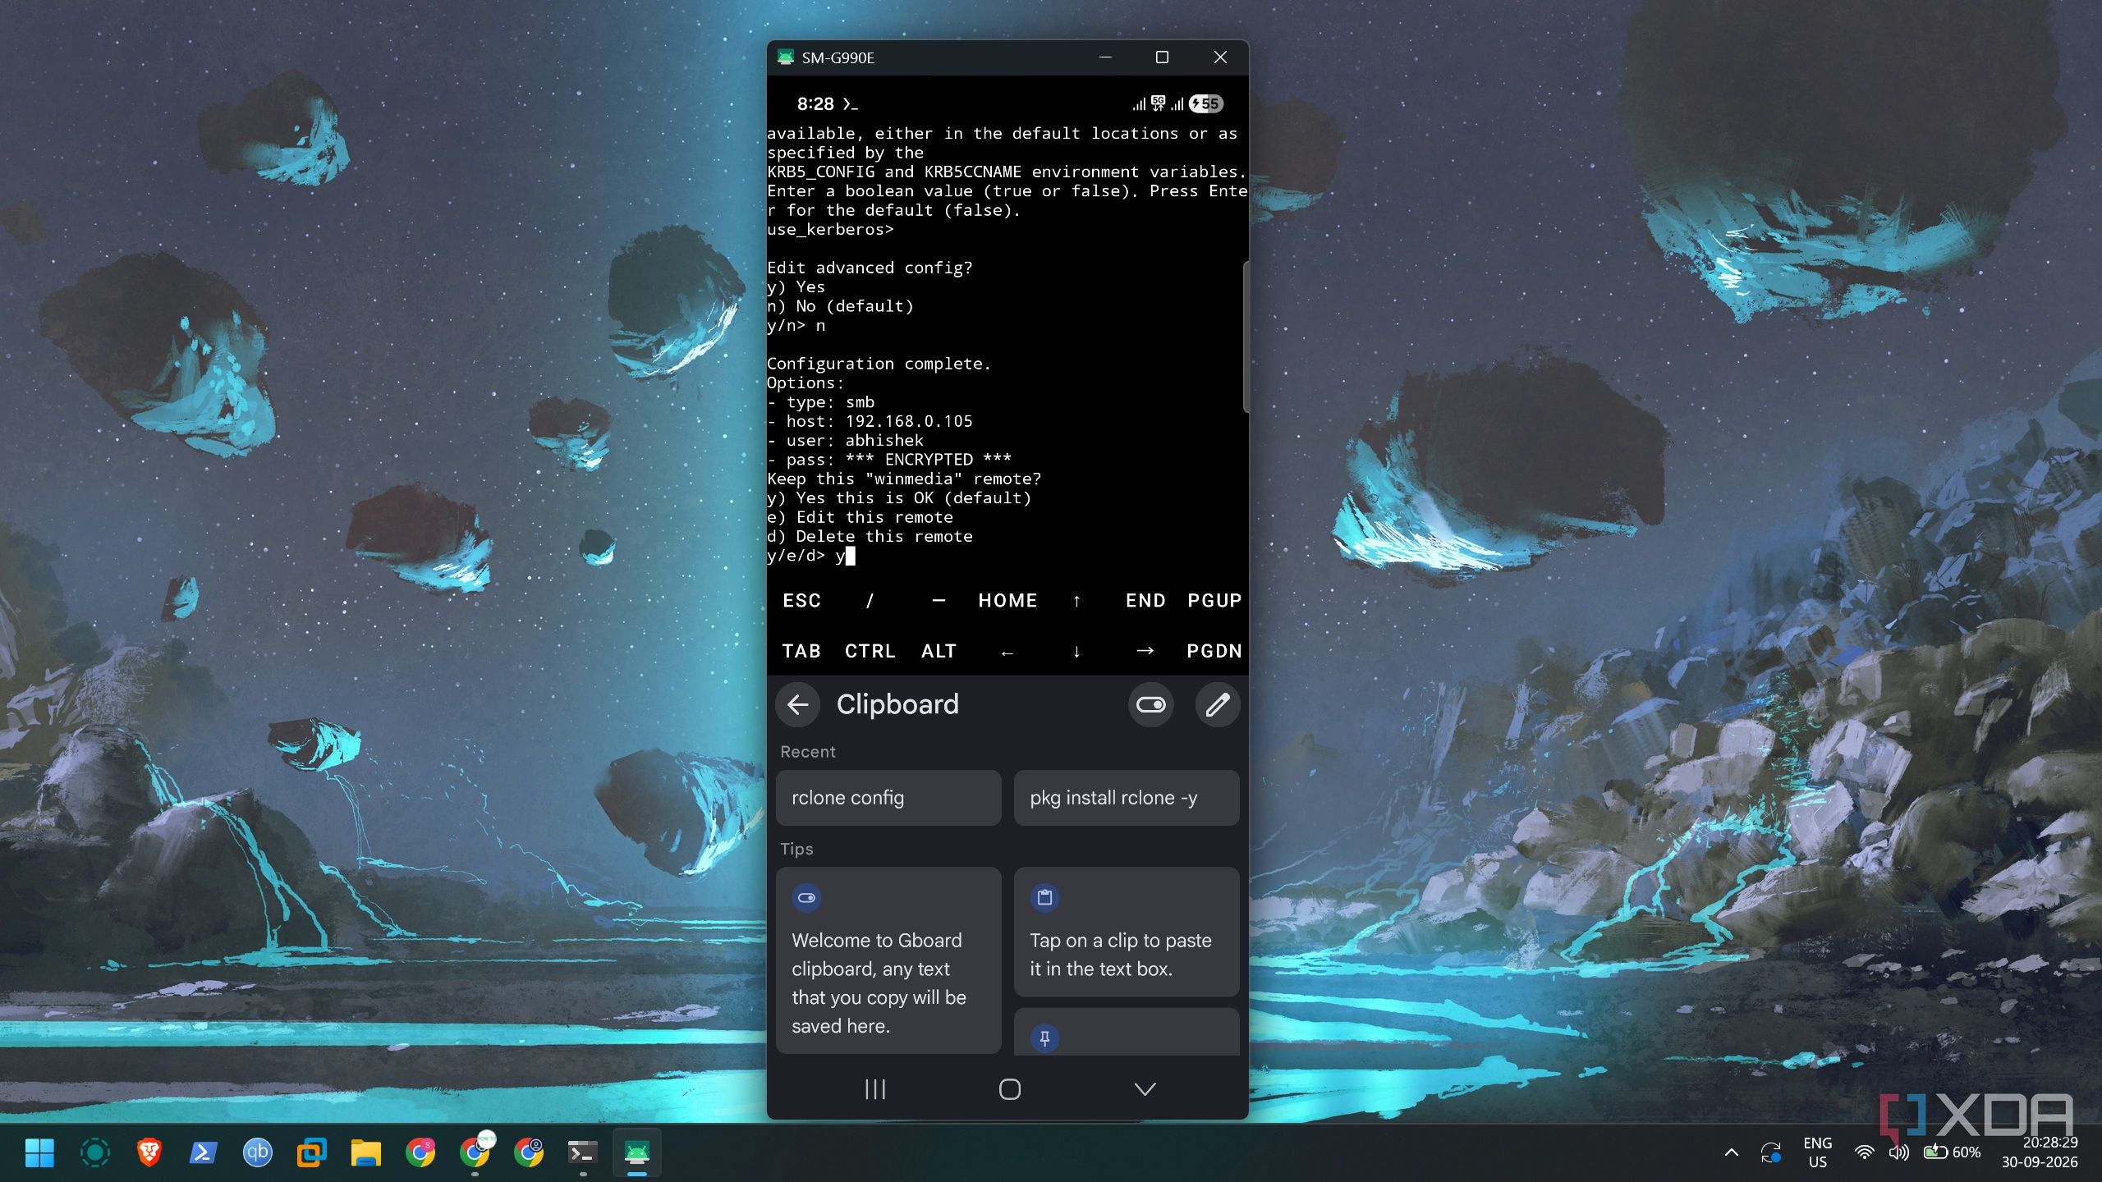Toggle the Gboard clipboard on/off switch
This screenshot has width=2102, height=1182.
(1150, 704)
